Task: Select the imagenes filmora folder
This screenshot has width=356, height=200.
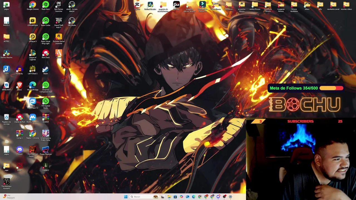Action: point(281,7)
